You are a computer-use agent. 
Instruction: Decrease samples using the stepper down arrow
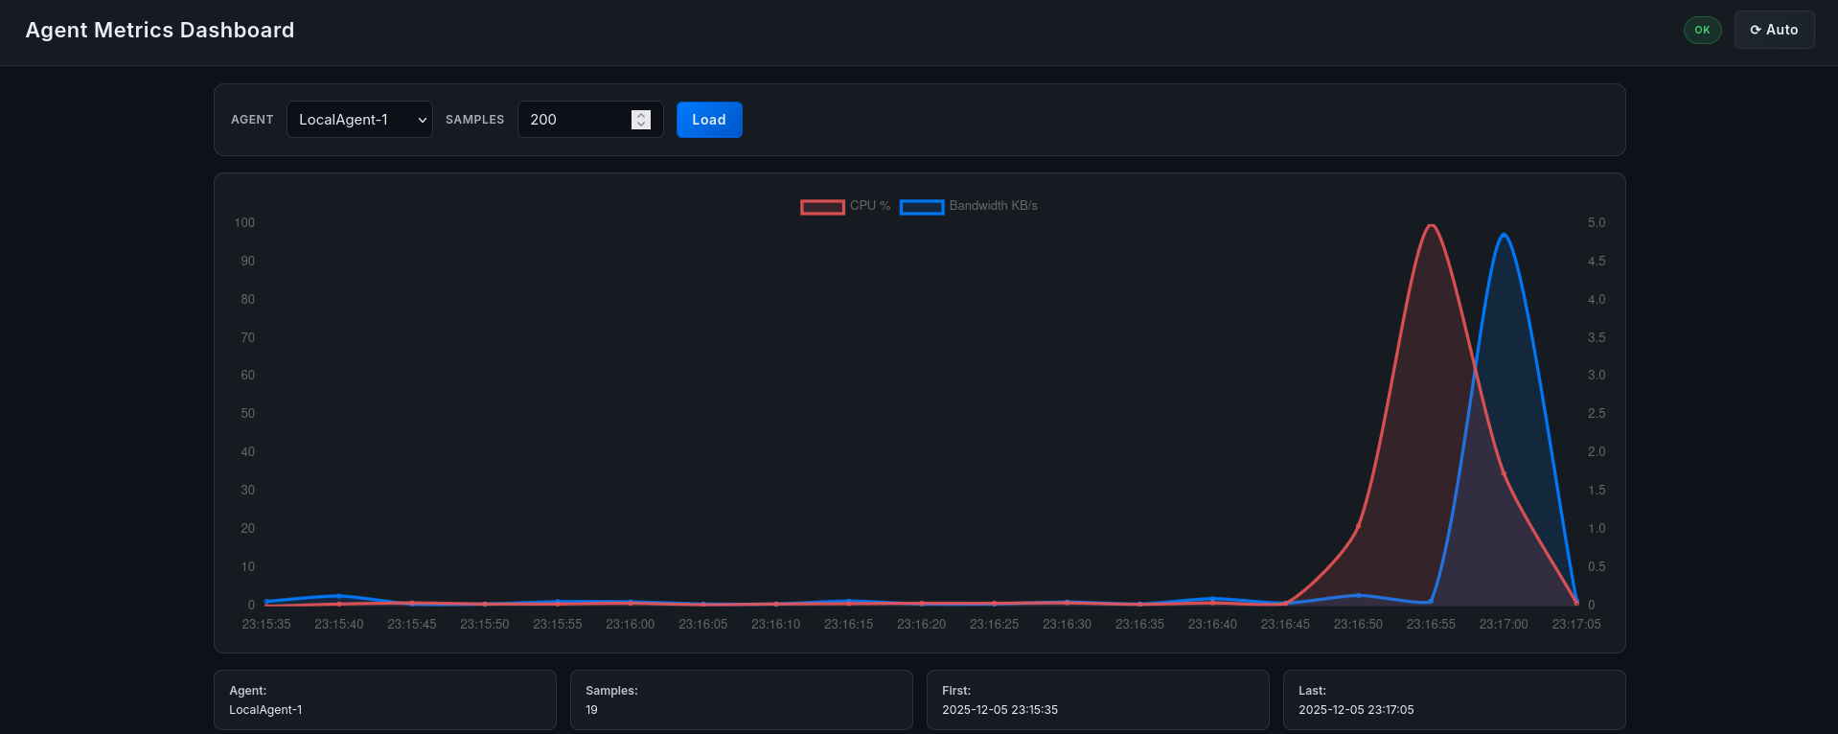pos(641,125)
